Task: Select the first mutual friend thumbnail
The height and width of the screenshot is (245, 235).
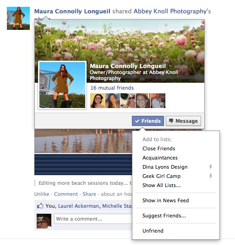Action: click(98, 101)
